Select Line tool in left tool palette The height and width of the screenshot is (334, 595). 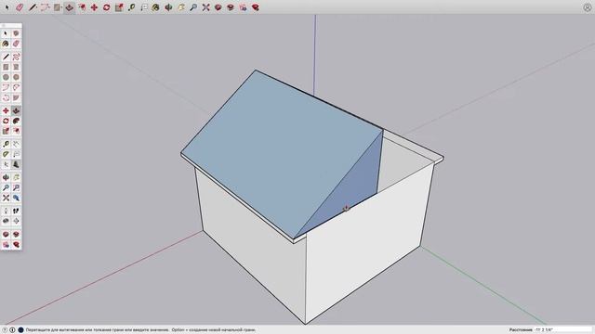coord(6,57)
